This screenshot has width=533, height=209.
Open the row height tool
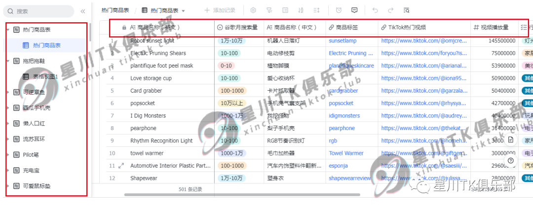(x=316, y=10)
